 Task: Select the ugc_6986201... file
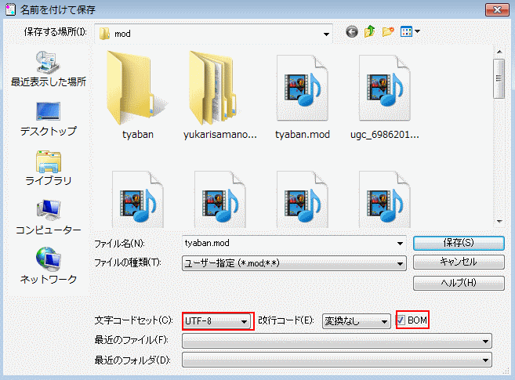(385, 97)
